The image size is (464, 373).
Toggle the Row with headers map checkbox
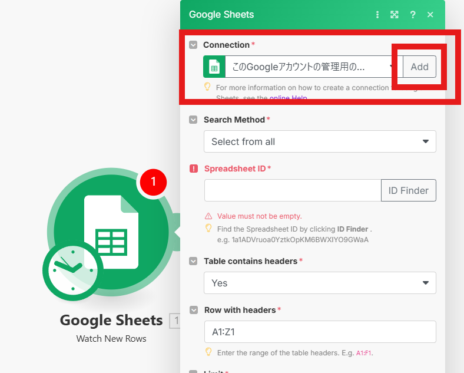tap(194, 310)
